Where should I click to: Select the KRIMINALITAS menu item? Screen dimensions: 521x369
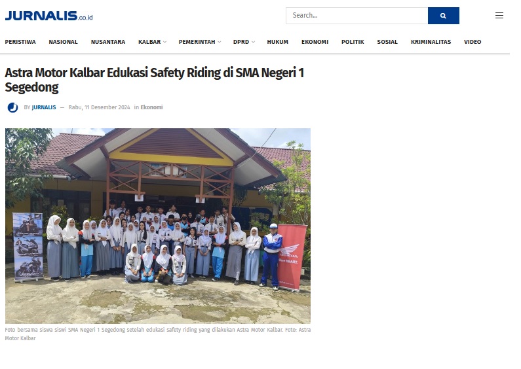[x=431, y=42]
